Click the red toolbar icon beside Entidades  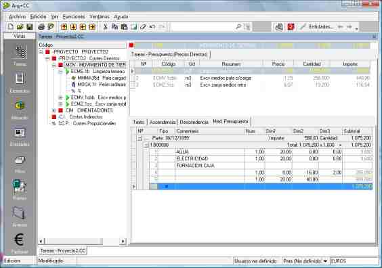coord(291,27)
